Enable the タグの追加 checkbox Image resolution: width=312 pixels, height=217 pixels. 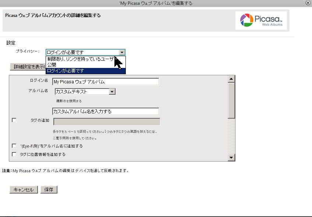tap(14, 120)
